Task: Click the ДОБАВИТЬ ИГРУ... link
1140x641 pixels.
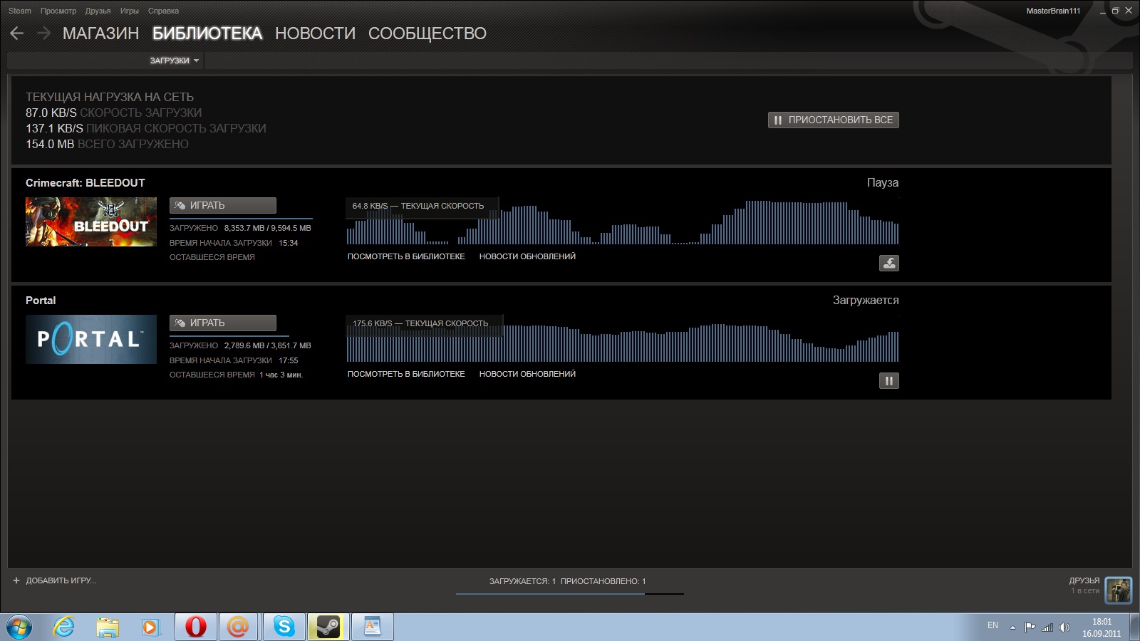Action: coord(61,580)
